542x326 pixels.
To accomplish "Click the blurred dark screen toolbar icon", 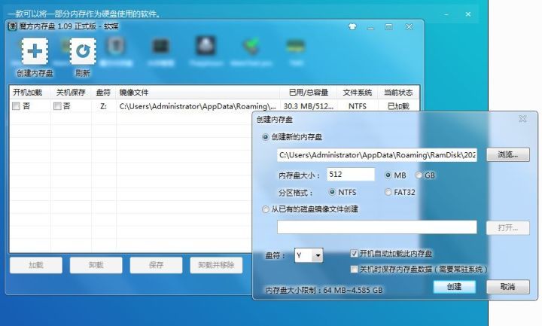I will (x=161, y=46).
